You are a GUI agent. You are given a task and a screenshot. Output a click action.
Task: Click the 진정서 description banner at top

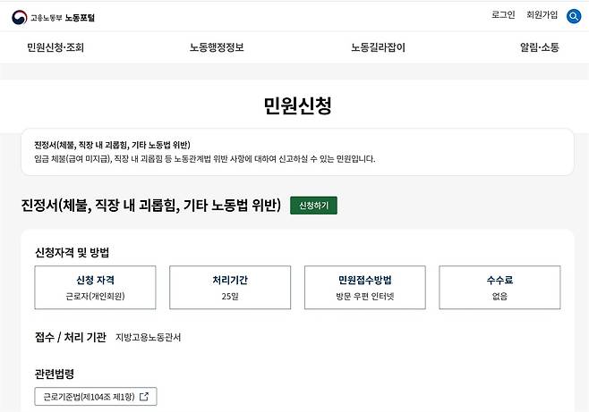pos(297,152)
